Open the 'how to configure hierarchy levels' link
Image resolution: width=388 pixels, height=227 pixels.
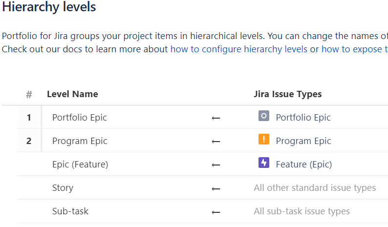point(239,49)
